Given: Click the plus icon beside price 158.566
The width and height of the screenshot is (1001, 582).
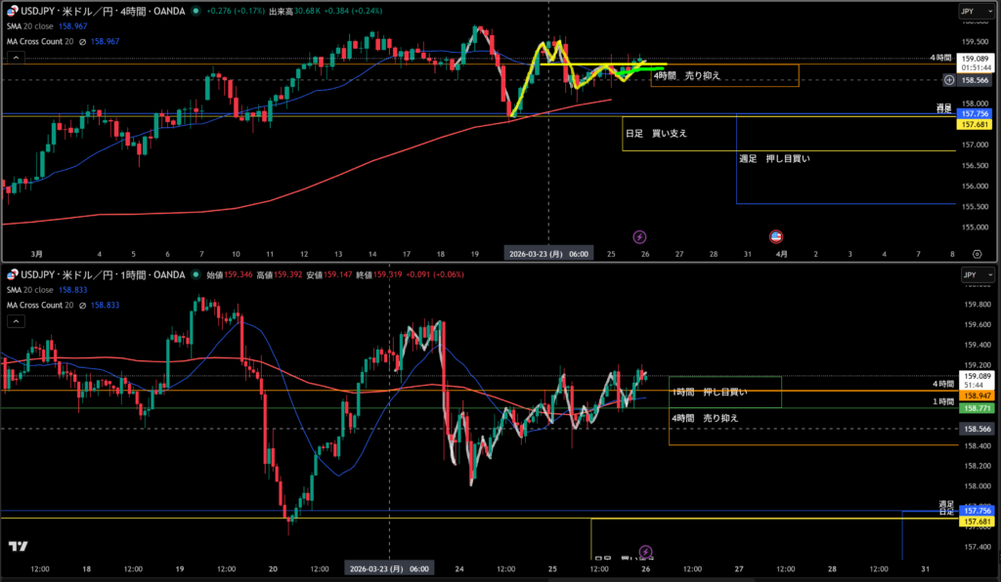Looking at the screenshot, I should [948, 79].
